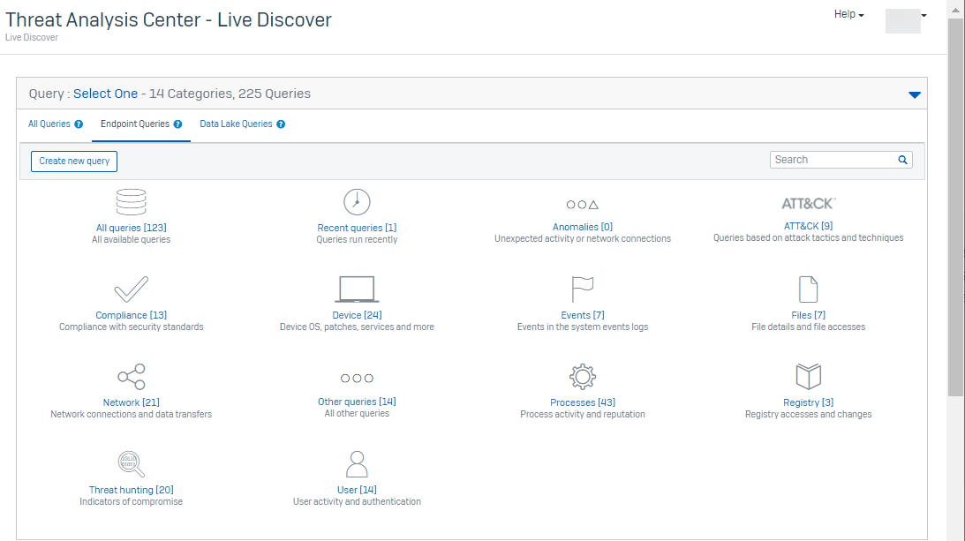Click the Device laptop icon
Image resolution: width=965 pixels, height=541 pixels.
pyautogui.click(x=357, y=289)
